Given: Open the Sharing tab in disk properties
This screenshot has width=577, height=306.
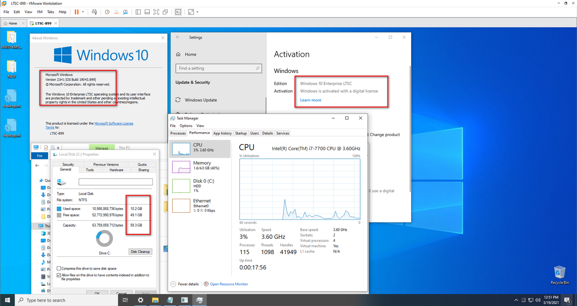Looking at the screenshot, I should click(143, 170).
